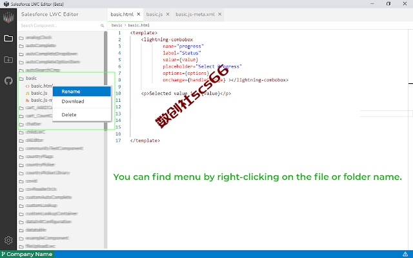
Task: Click the LWC Editor logo icon in the sidebar
Action: (8, 17)
